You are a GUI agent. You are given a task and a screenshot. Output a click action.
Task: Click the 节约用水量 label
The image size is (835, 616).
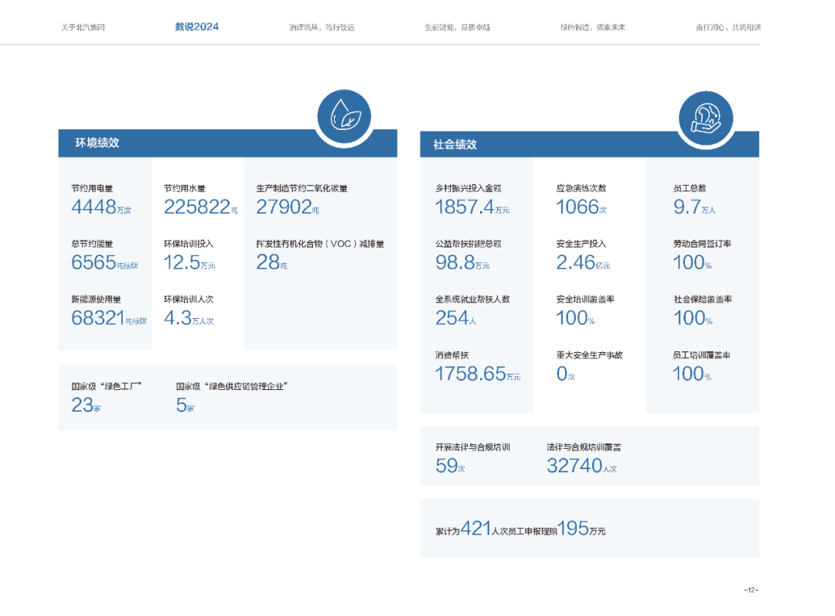[x=184, y=188]
